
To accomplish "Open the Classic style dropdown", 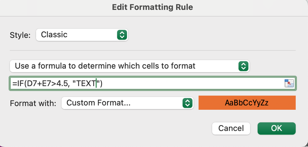I will [82, 35].
